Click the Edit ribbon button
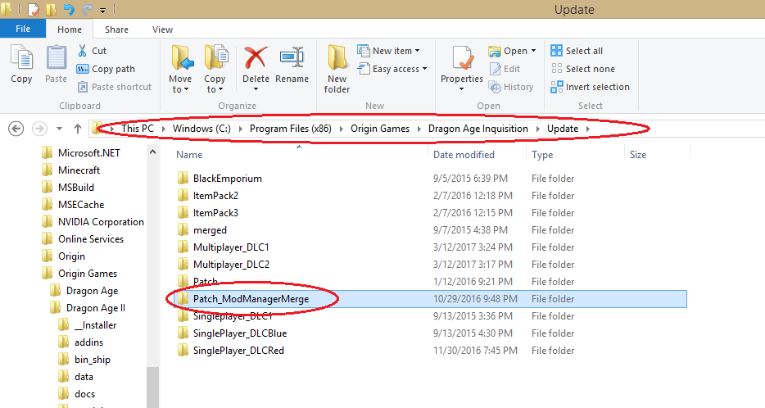This screenshot has width=765, height=408. tap(505, 69)
